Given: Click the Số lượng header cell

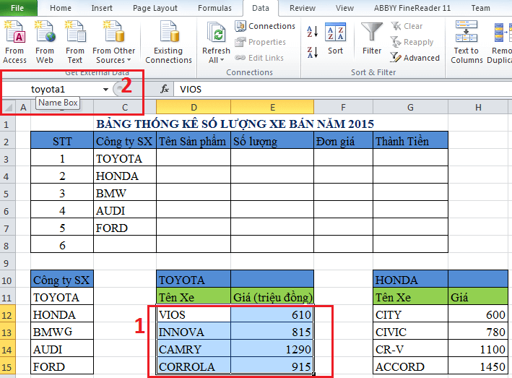Looking at the screenshot, I should [272, 141].
